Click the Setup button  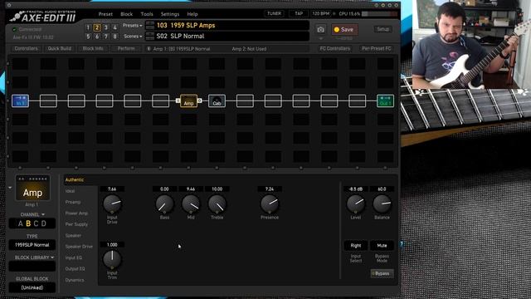pos(383,30)
